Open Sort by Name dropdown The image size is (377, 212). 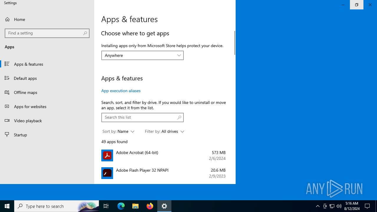pyautogui.click(x=118, y=131)
